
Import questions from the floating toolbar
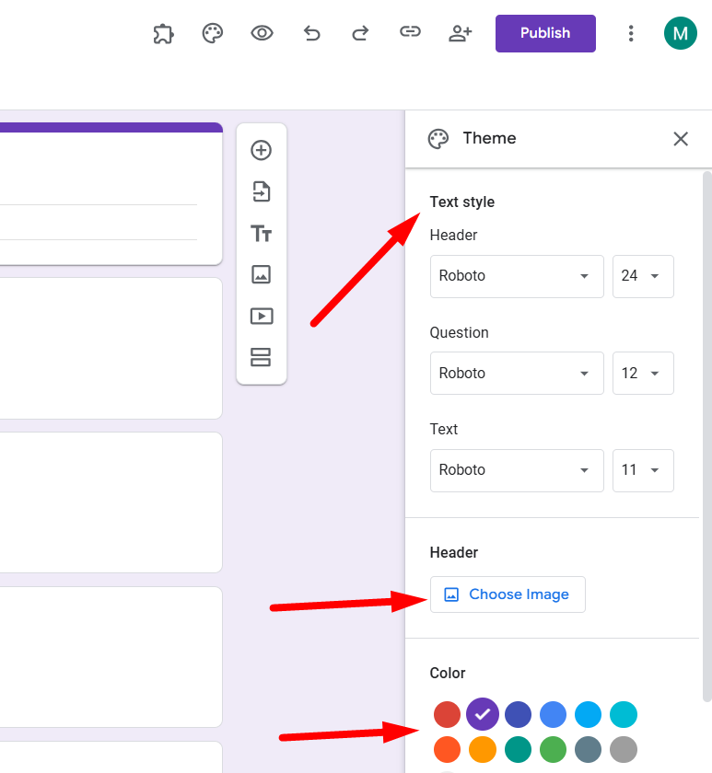coord(262,191)
